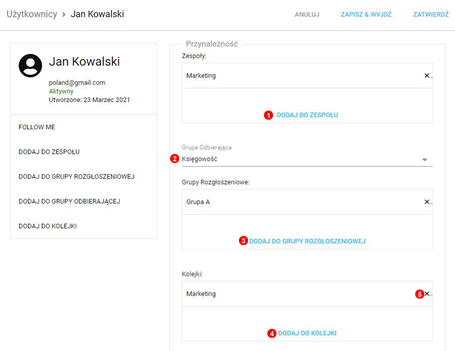Click DODAJ DO KOLEJKI in the sidebar
This screenshot has height=351, width=455.
pos(48,226)
